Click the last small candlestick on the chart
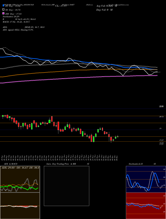This screenshot has width=166, height=219. 118,137
